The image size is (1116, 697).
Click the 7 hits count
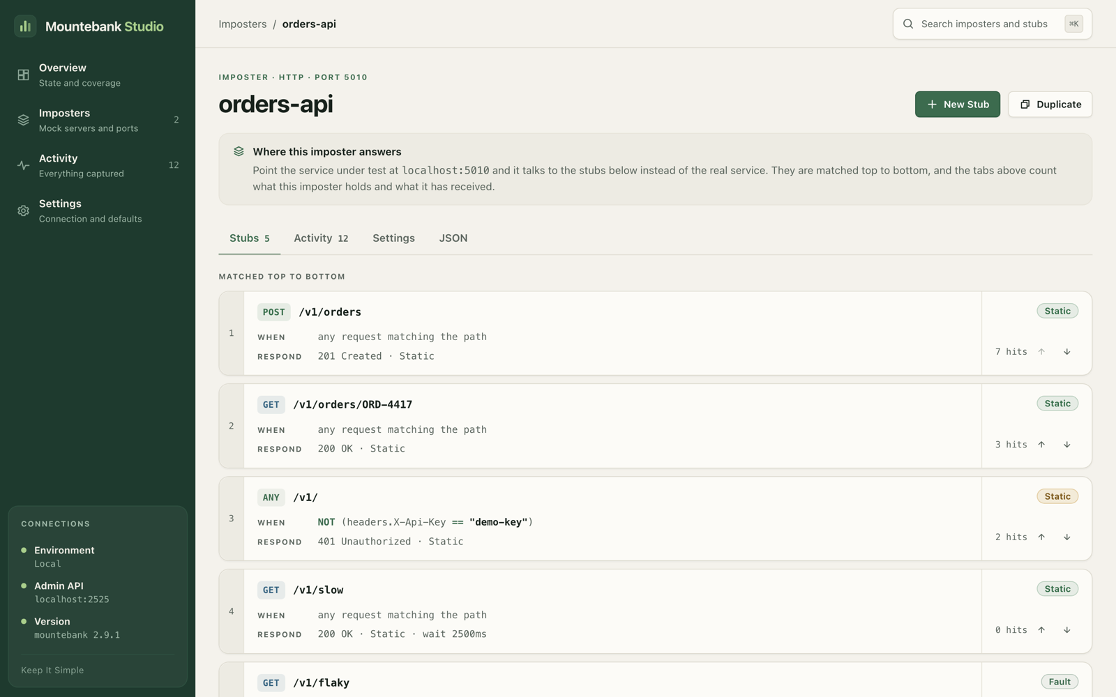[1011, 352]
